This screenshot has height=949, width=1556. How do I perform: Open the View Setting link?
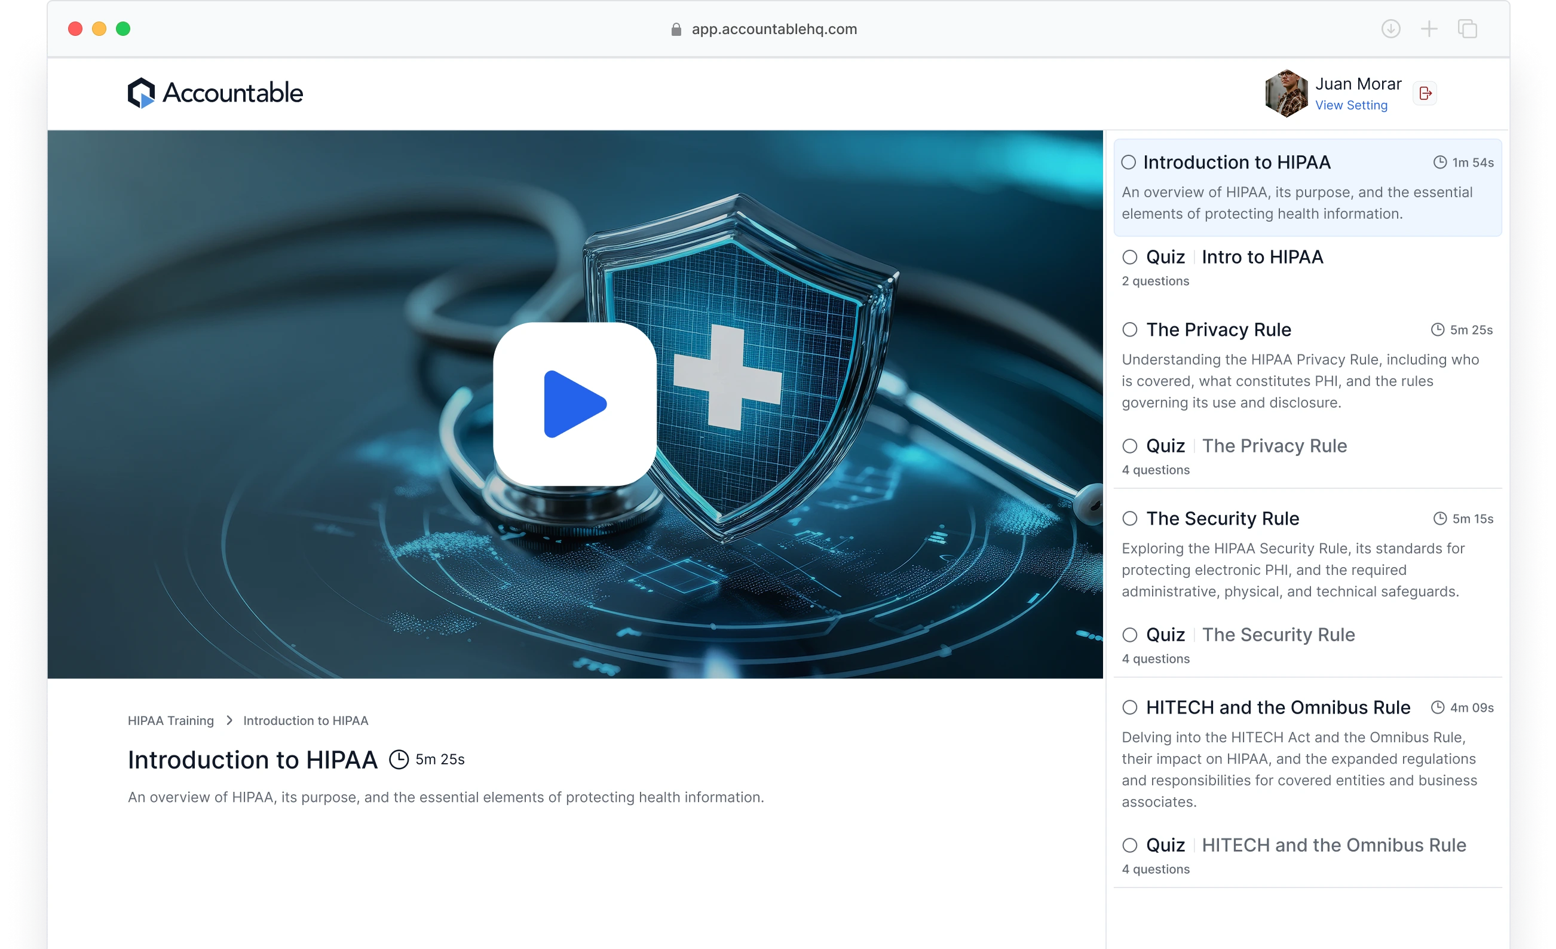point(1351,105)
